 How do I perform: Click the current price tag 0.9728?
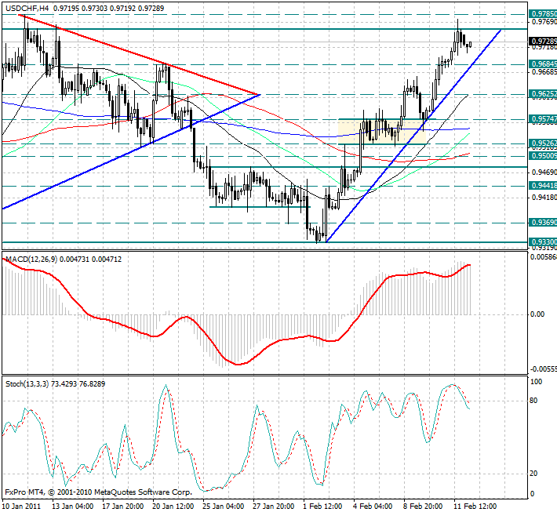point(543,42)
